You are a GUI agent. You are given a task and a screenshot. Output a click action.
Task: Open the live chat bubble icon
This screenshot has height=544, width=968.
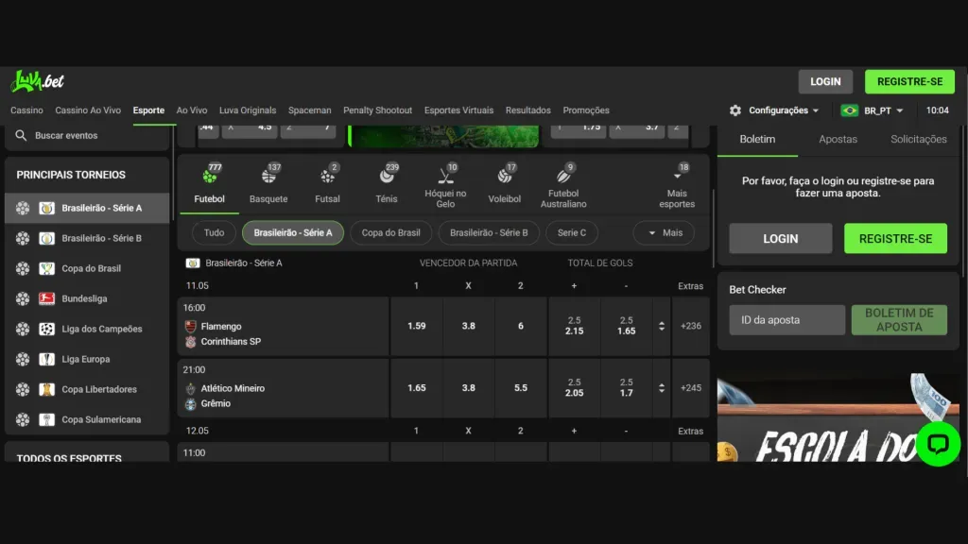pos(938,445)
